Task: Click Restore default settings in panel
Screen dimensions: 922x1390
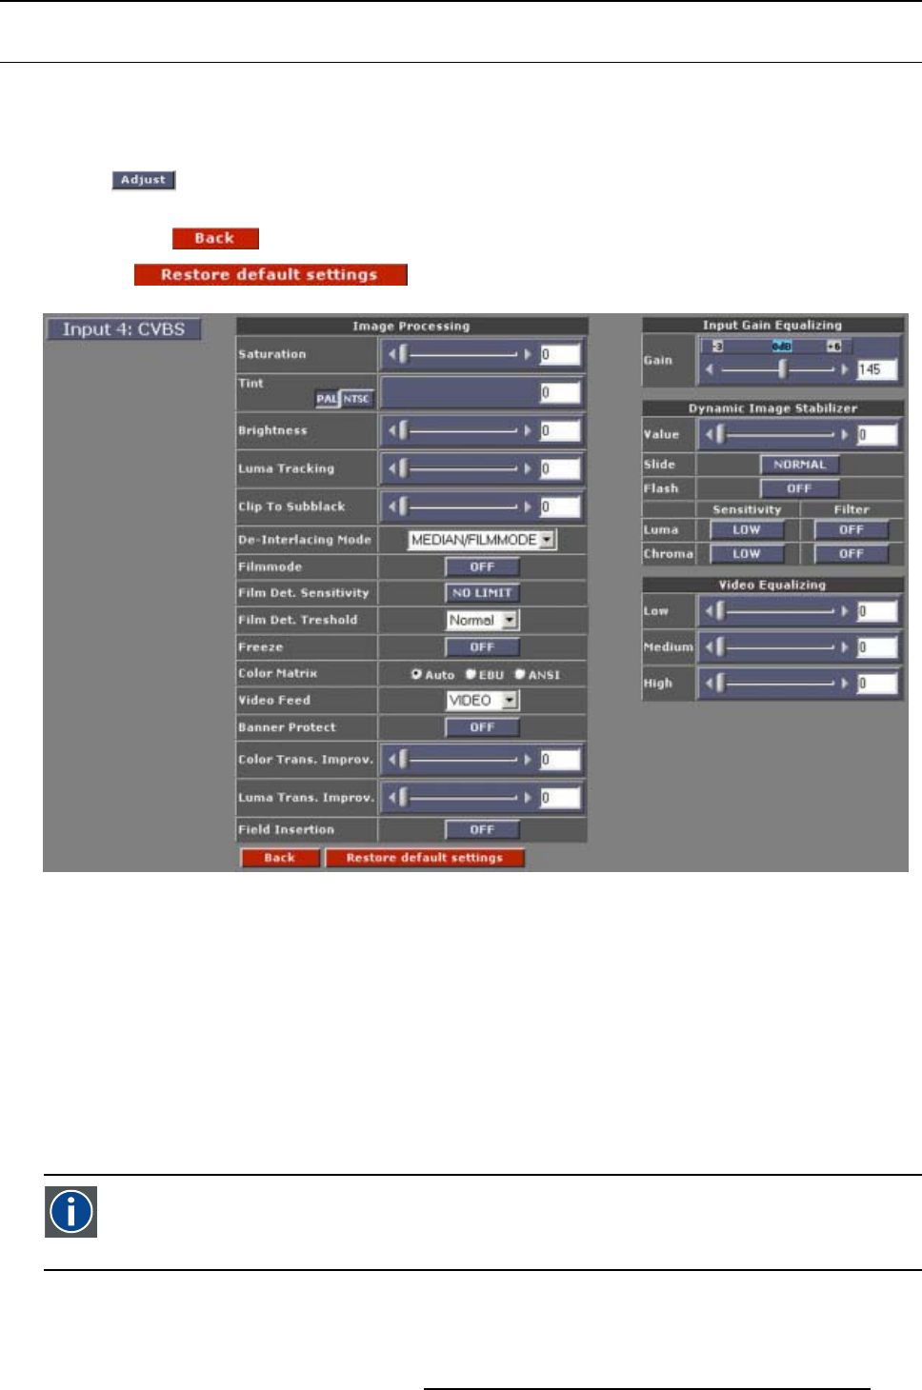Action: (425, 858)
